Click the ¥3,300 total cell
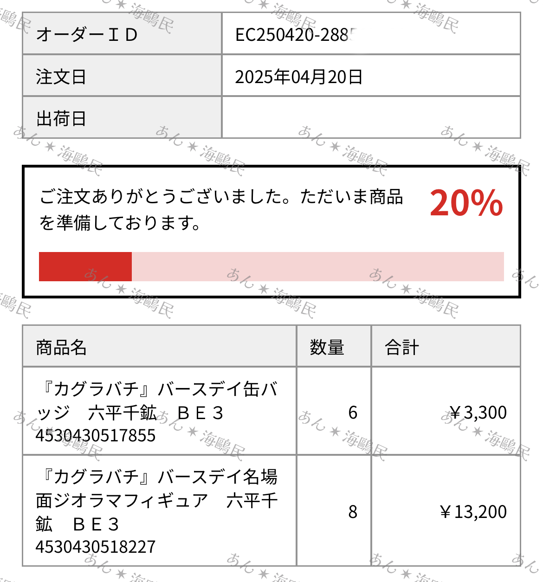 point(446,411)
